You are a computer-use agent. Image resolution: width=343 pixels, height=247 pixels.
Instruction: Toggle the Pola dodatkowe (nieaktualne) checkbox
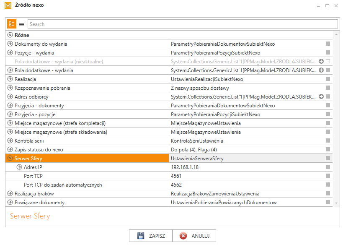pos(328,61)
